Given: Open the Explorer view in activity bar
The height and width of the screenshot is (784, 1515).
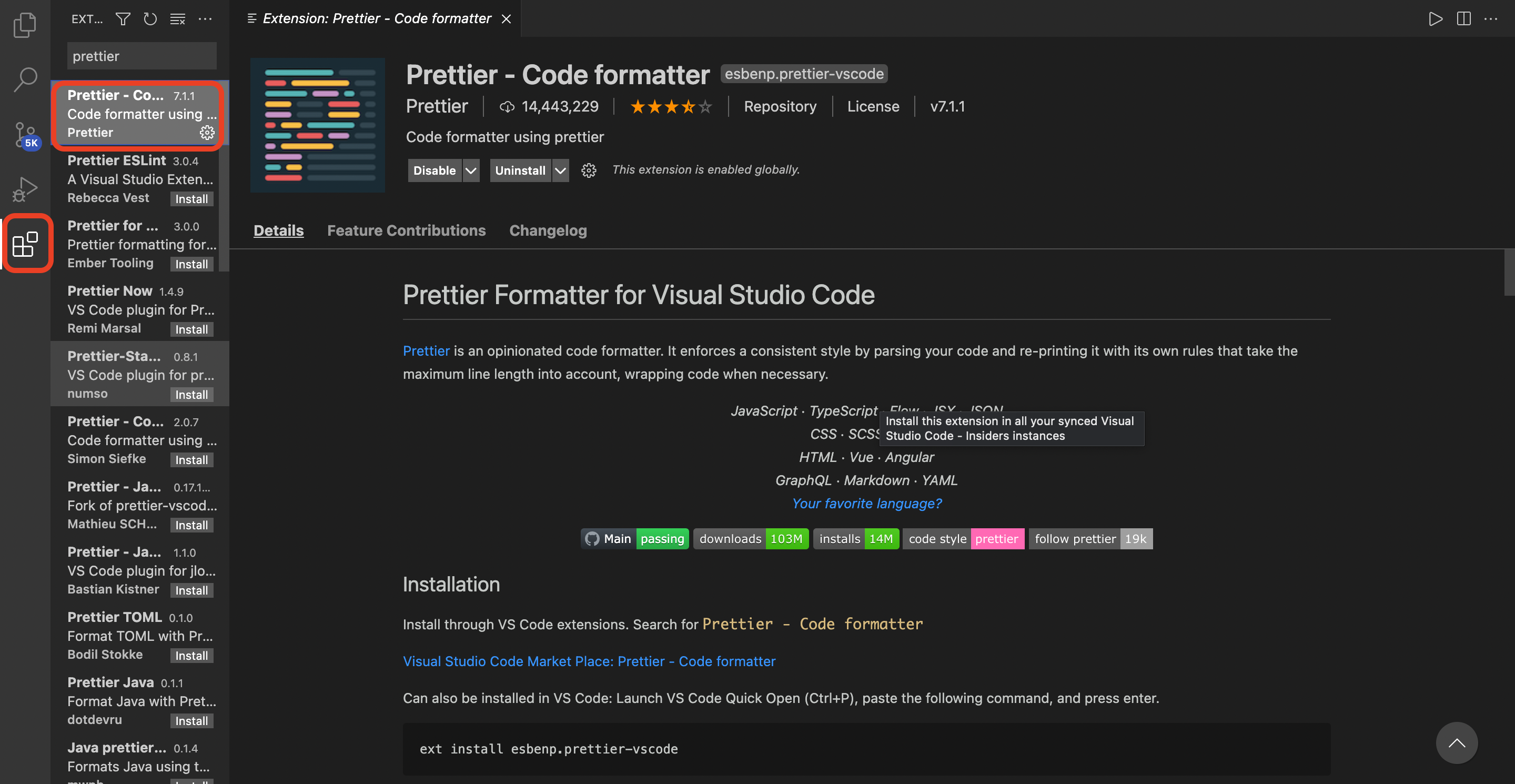Looking at the screenshot, I should point(25,25).
